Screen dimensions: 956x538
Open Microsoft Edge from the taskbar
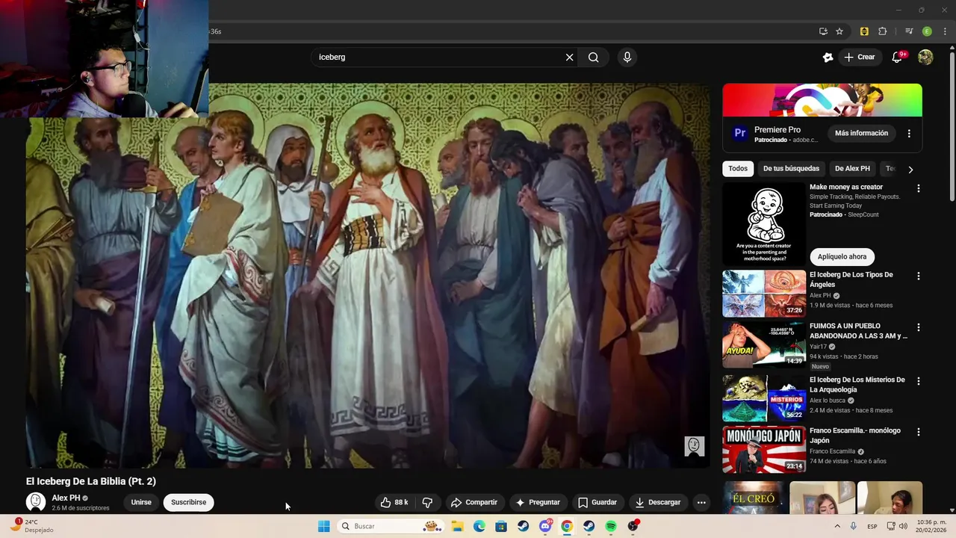479,526
